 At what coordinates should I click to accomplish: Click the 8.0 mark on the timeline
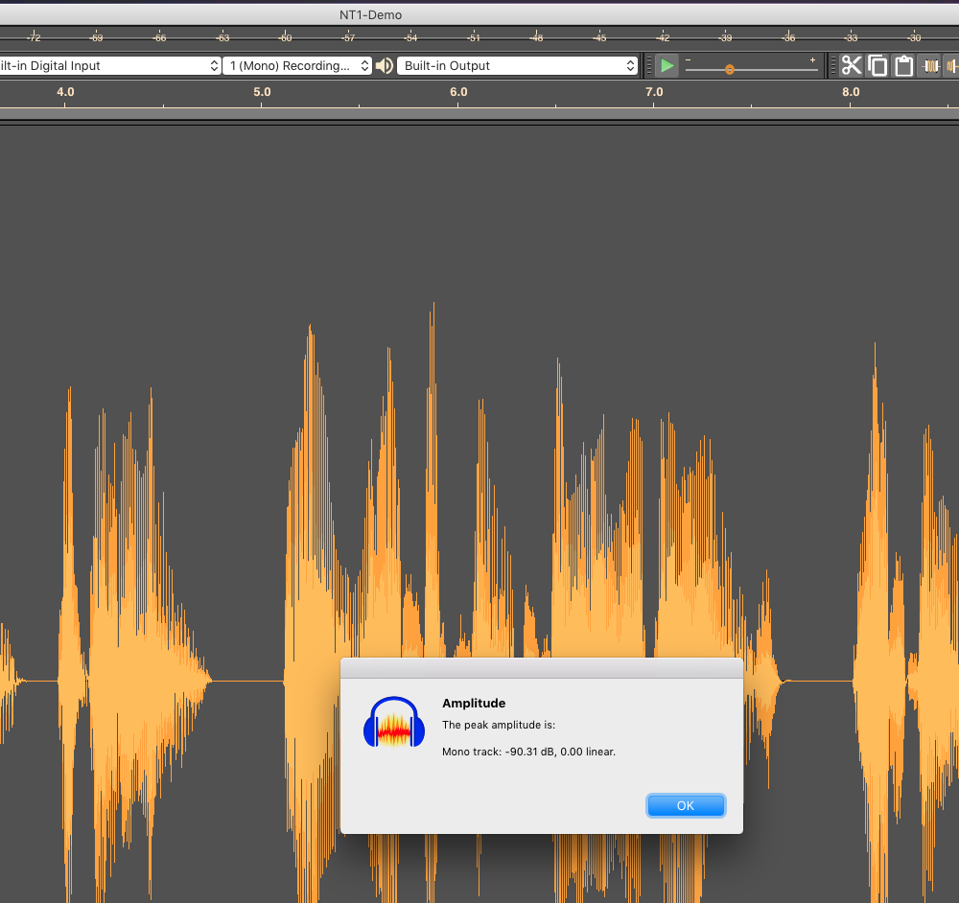[851, 92]
